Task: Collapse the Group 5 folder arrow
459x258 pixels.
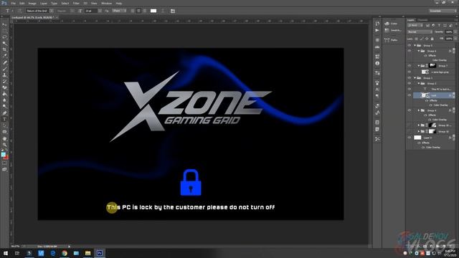Action: 415,45
